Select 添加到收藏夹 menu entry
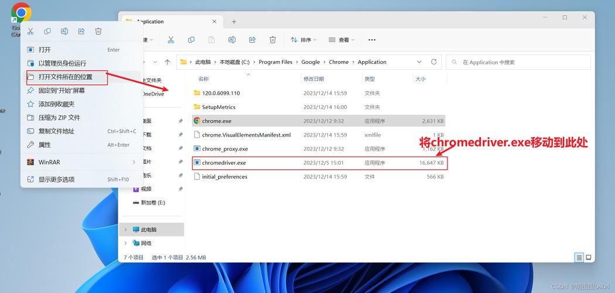 (81, 104)
